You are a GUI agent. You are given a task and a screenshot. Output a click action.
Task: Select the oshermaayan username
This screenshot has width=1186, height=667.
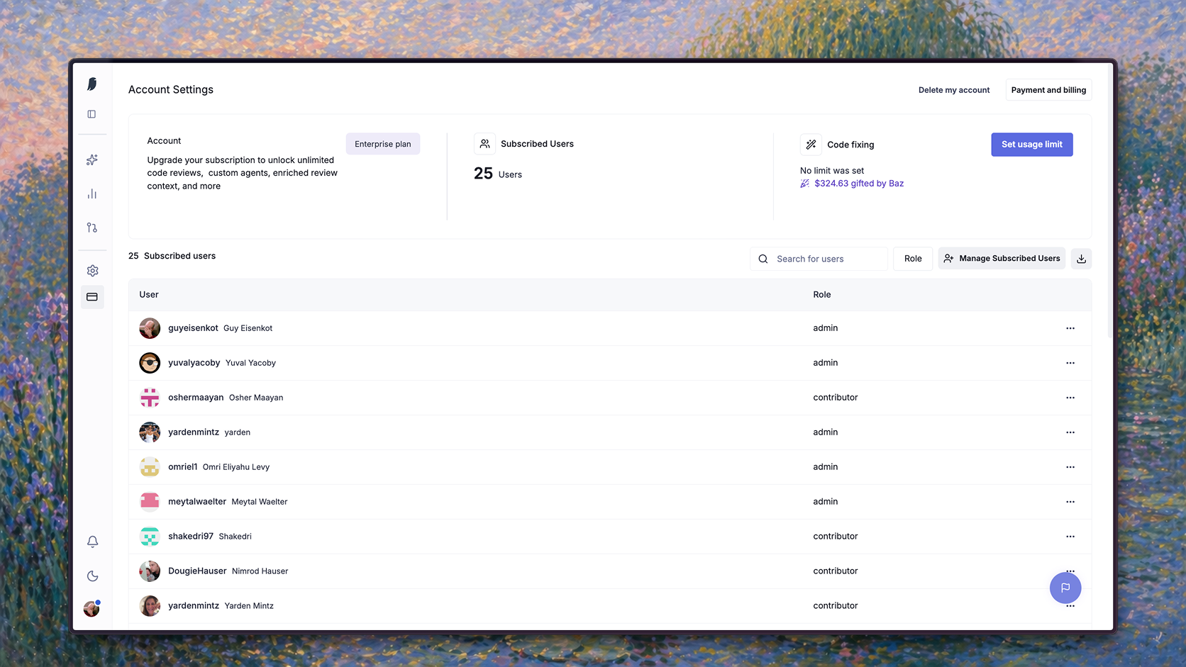[196, 398]
